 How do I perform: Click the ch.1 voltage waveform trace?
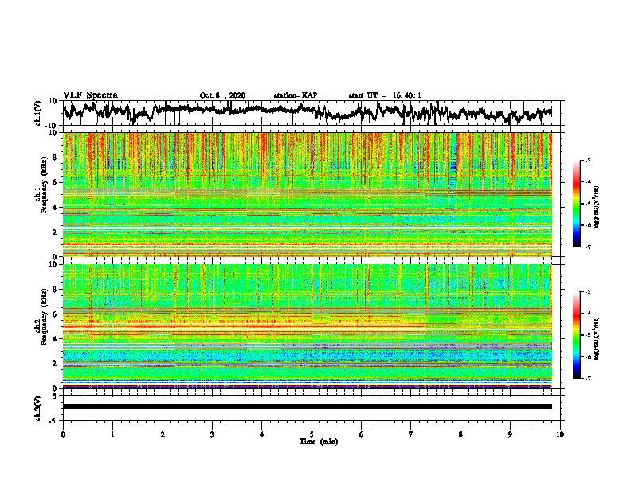coord(307,111)
